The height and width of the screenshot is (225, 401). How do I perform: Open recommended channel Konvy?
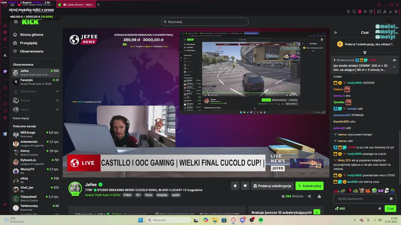point(36,152)
